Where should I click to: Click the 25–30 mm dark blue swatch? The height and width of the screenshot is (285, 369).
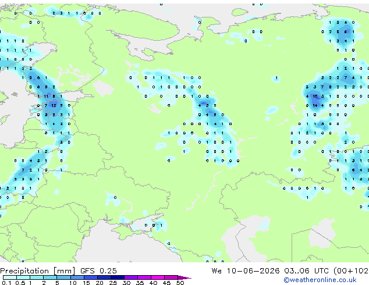click(117, 277)
